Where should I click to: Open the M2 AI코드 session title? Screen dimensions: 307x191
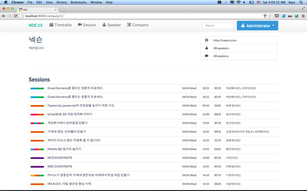(69, 184)
